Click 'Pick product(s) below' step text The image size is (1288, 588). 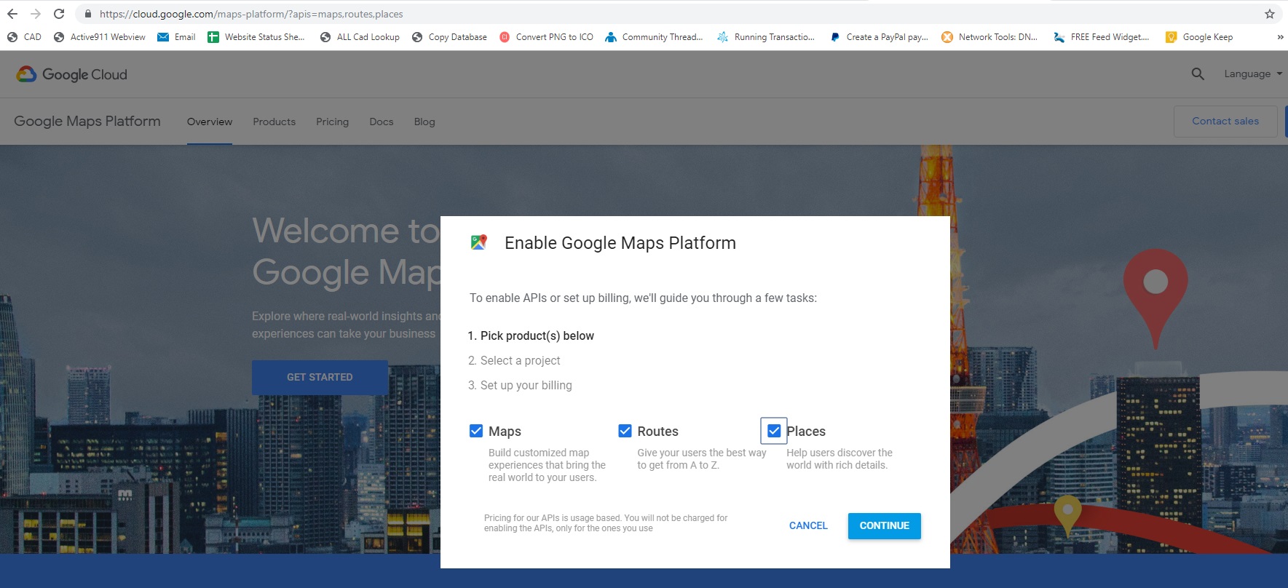(537, 335)
